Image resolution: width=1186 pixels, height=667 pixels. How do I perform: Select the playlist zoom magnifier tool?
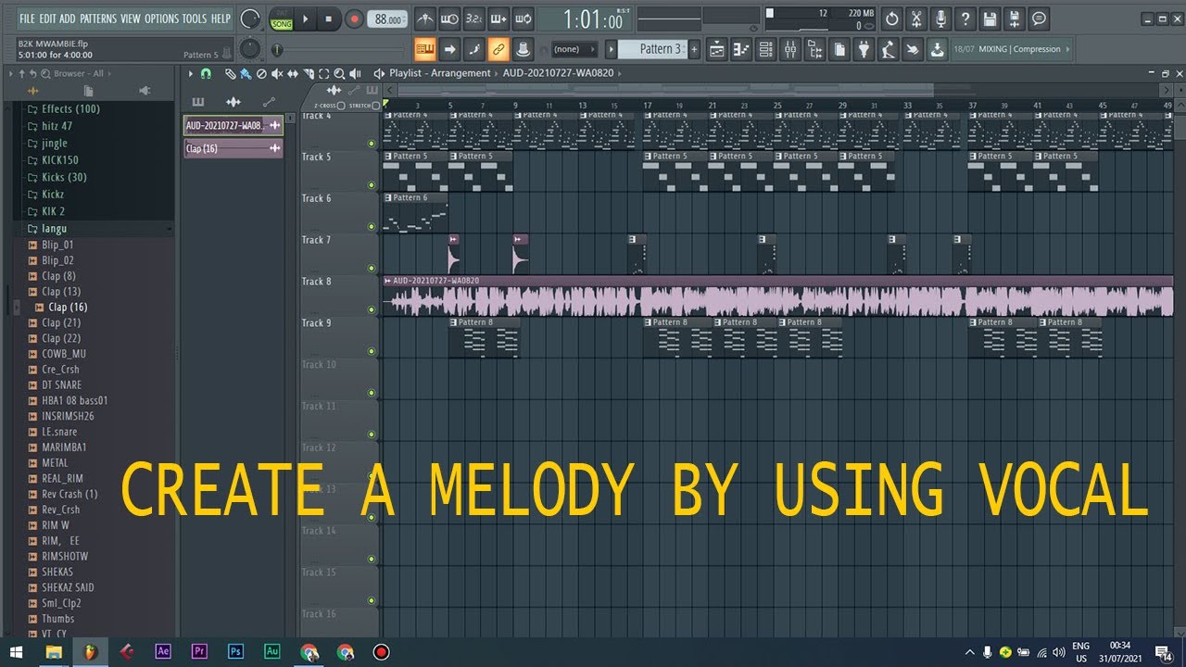(x=338, y=73)
